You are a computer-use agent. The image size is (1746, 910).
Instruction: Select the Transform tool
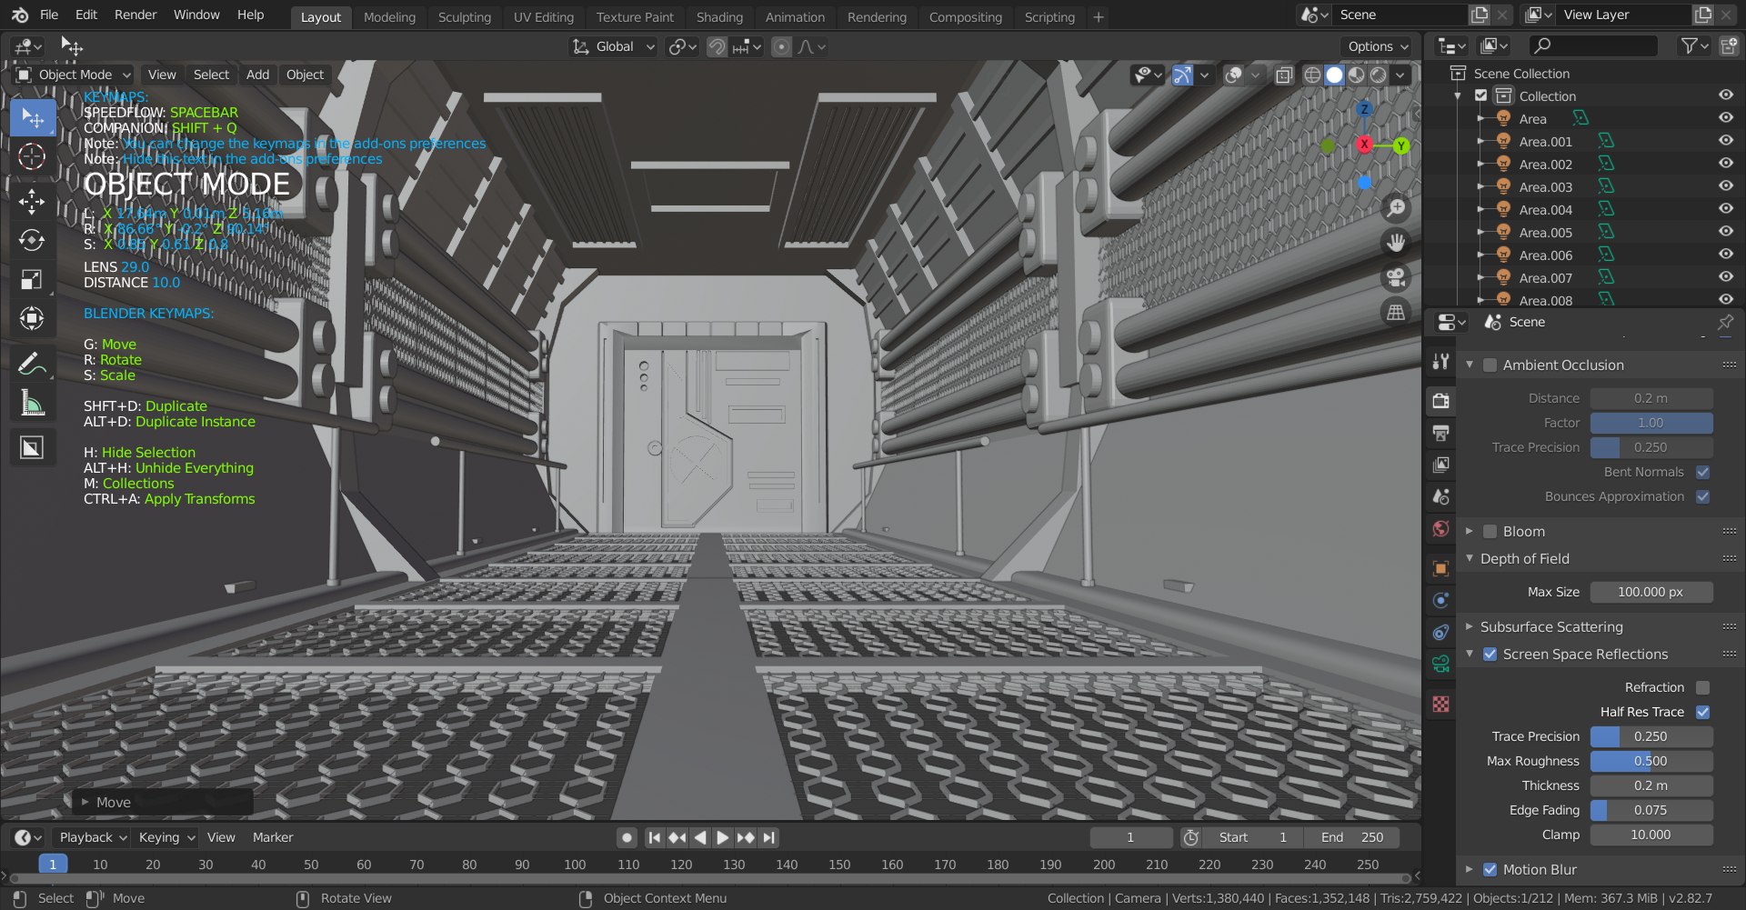click(x=32, y=318)
